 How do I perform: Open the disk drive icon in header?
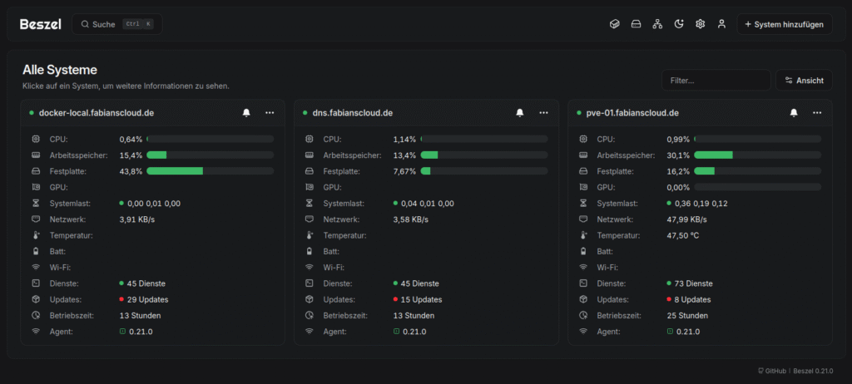tap(636, 24)
